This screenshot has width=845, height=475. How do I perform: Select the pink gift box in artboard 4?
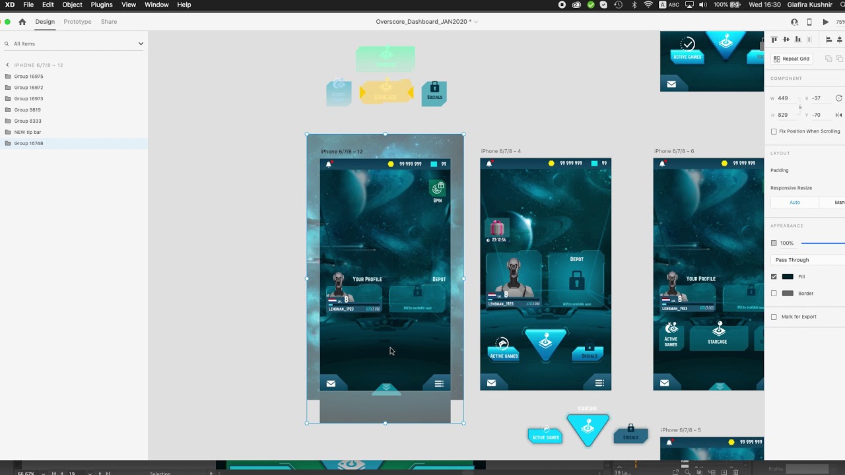(497, 229)
